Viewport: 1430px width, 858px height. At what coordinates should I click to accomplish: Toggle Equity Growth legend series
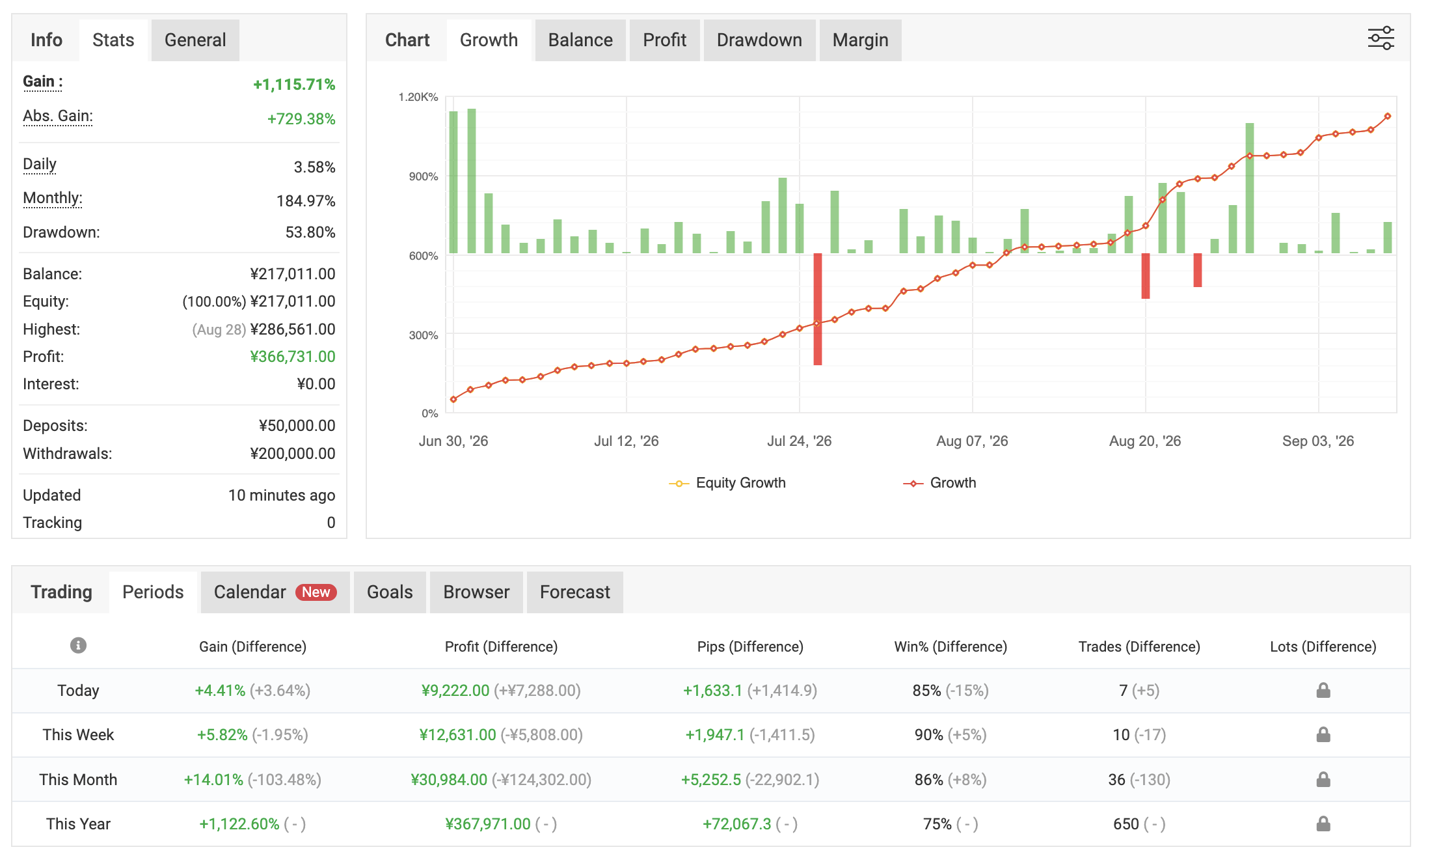tap(727, 483)
